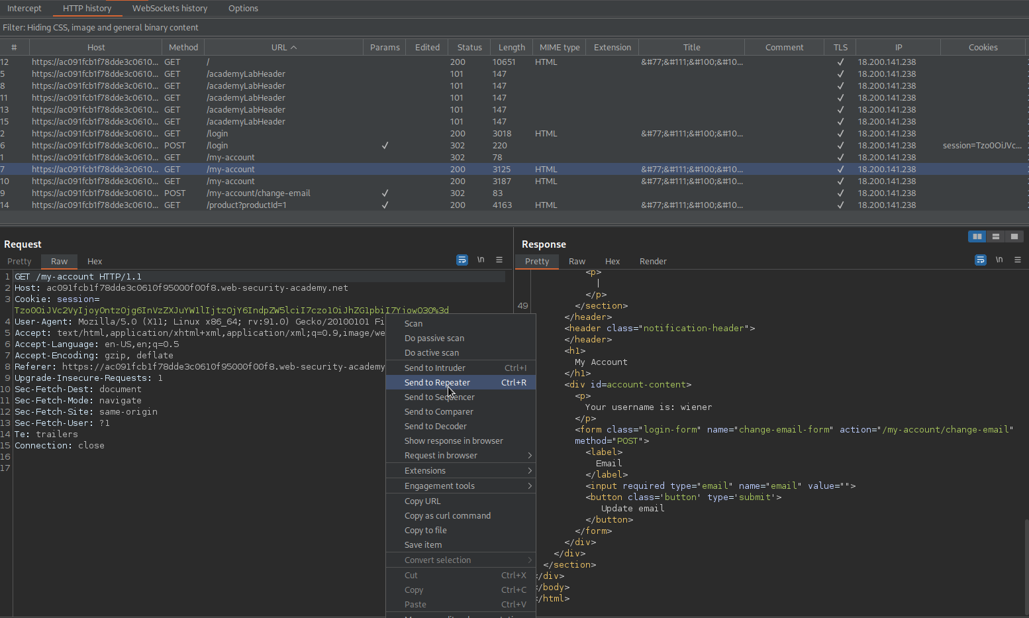Sort history by Method column
Image resolution: width=1029 pixels, height=618 pixels.
click(x=183, y=48)
